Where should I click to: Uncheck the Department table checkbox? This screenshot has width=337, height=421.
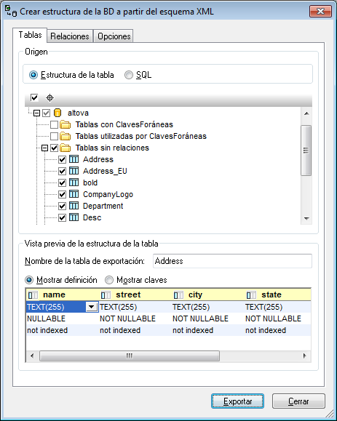tap(62, 206)
